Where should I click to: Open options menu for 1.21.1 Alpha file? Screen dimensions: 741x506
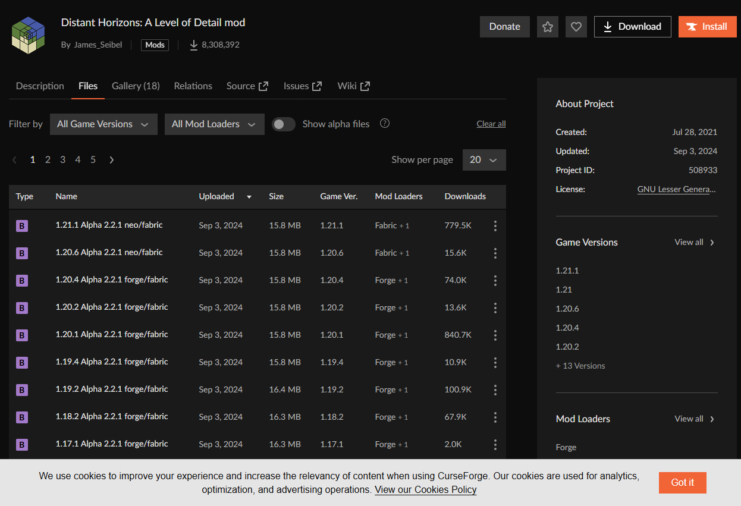(x=495, y=226)
